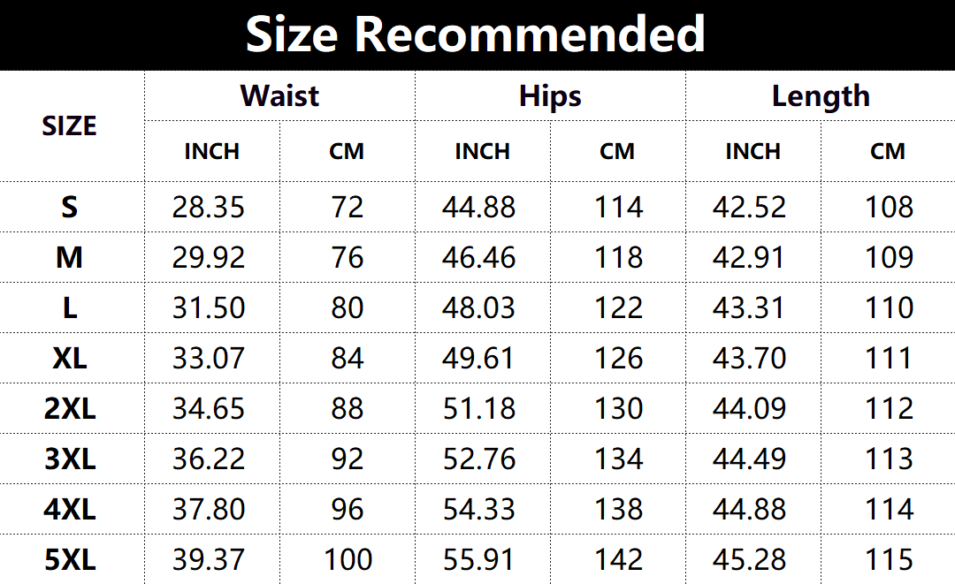The height and width of the screenshot is (584, 955).
Task: Click the CM subheader under Hips
Action: pyautogui.click(x=617, y=151)
